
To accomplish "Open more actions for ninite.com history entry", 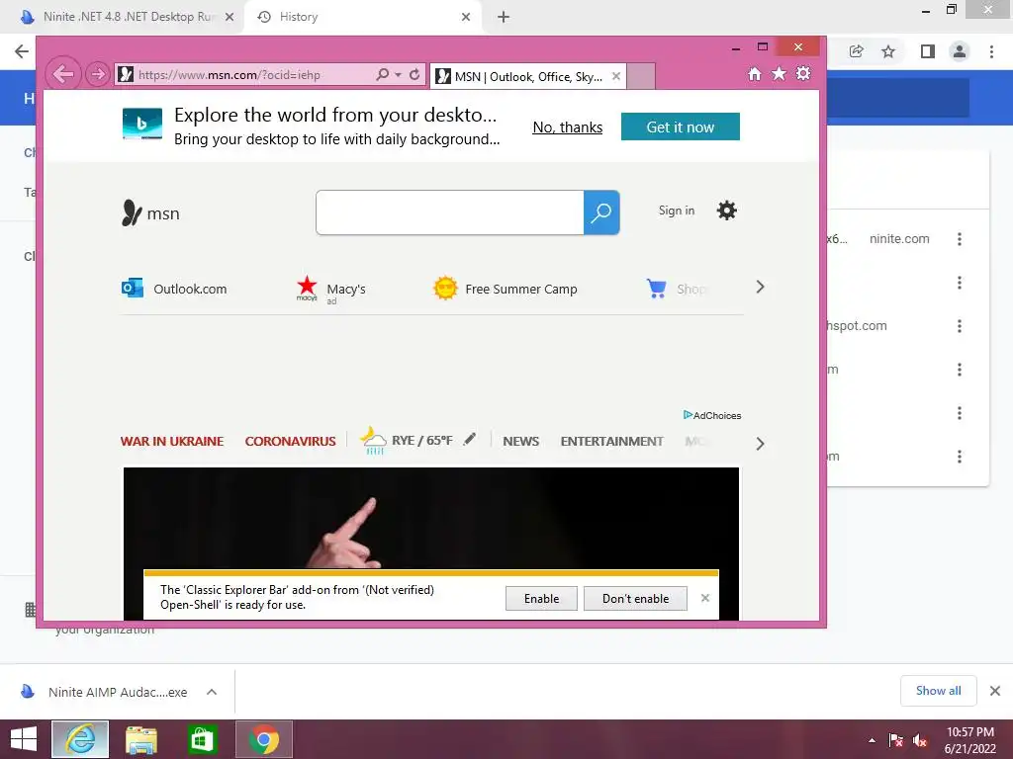I will [960, 239].
